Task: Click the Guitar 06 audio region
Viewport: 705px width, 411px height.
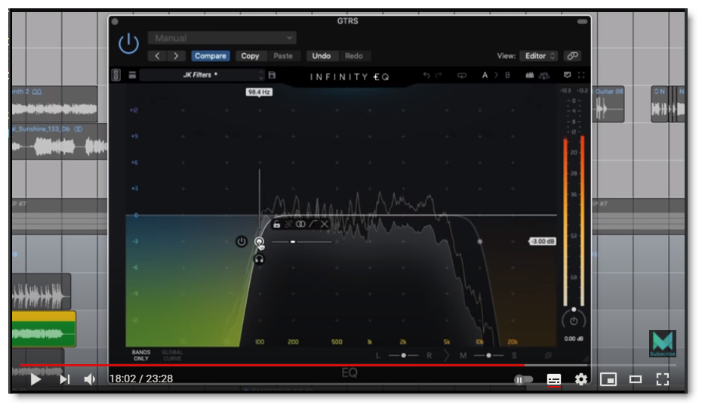Action: (608, 104)
